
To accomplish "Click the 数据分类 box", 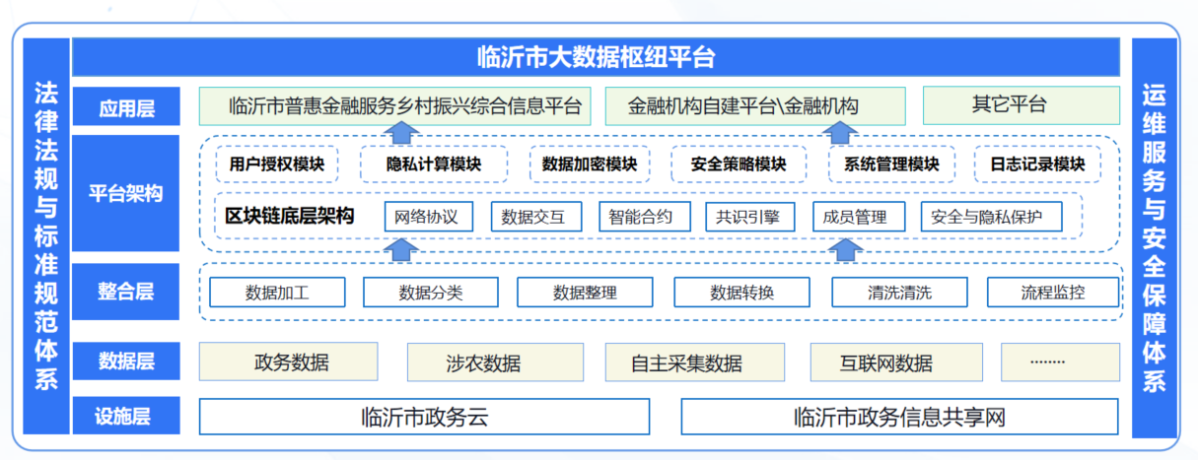I will tap(431, 292).
